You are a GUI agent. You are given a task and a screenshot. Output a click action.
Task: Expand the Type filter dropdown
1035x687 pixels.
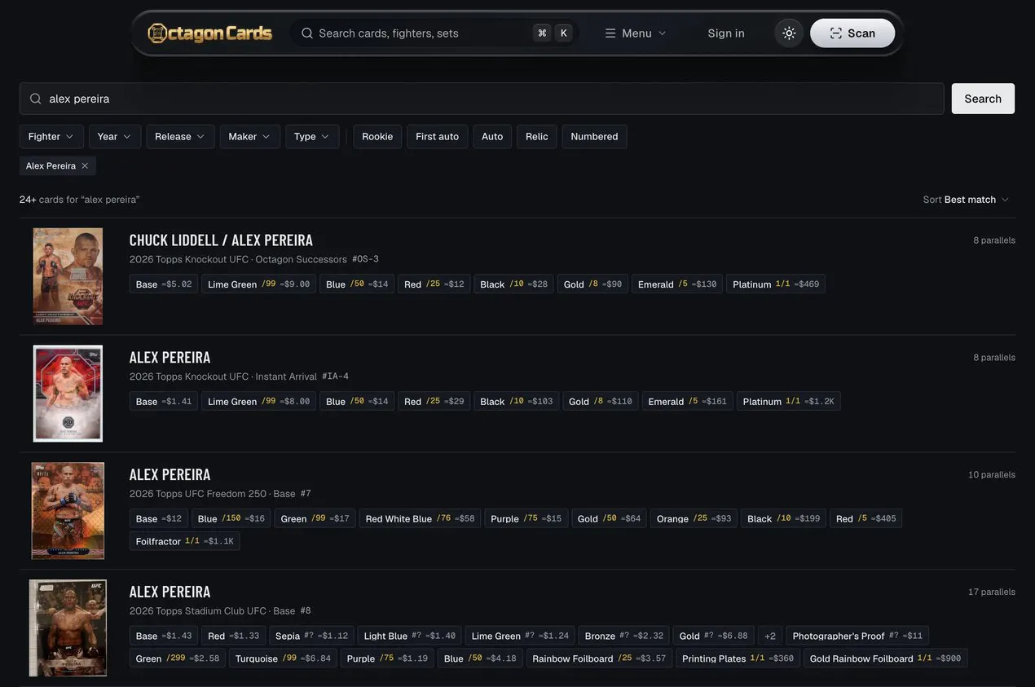coord(312,137)
